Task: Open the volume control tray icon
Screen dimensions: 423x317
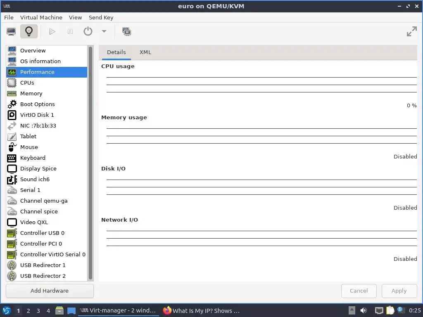Action: (364, 310)
